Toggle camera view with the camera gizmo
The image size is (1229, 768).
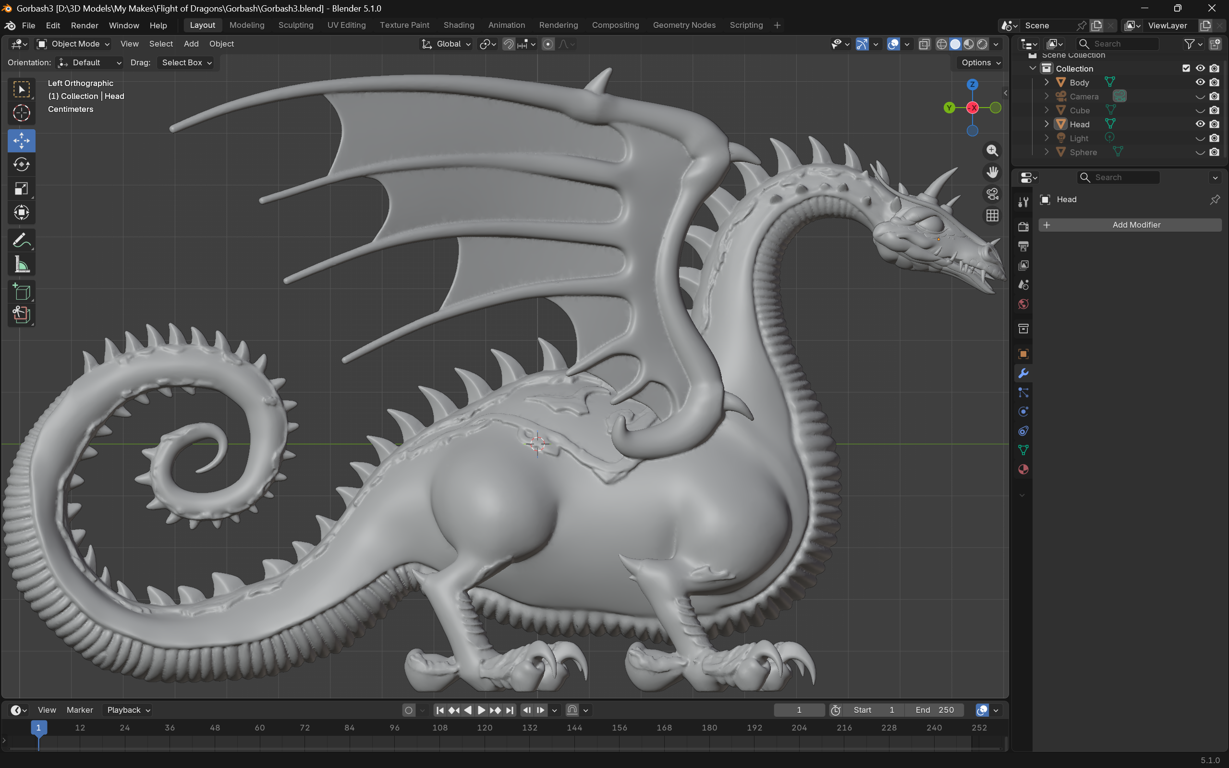coord(992,194)
